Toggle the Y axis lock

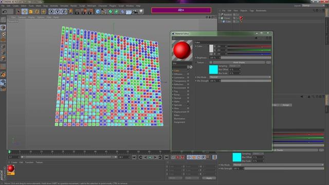click(58, 11)
